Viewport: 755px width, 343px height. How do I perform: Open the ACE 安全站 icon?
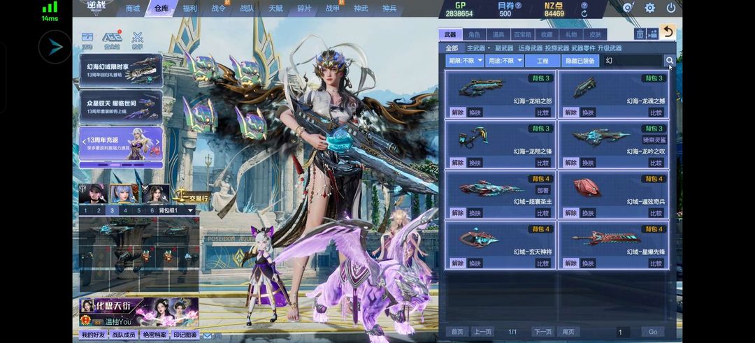(112, 41)
